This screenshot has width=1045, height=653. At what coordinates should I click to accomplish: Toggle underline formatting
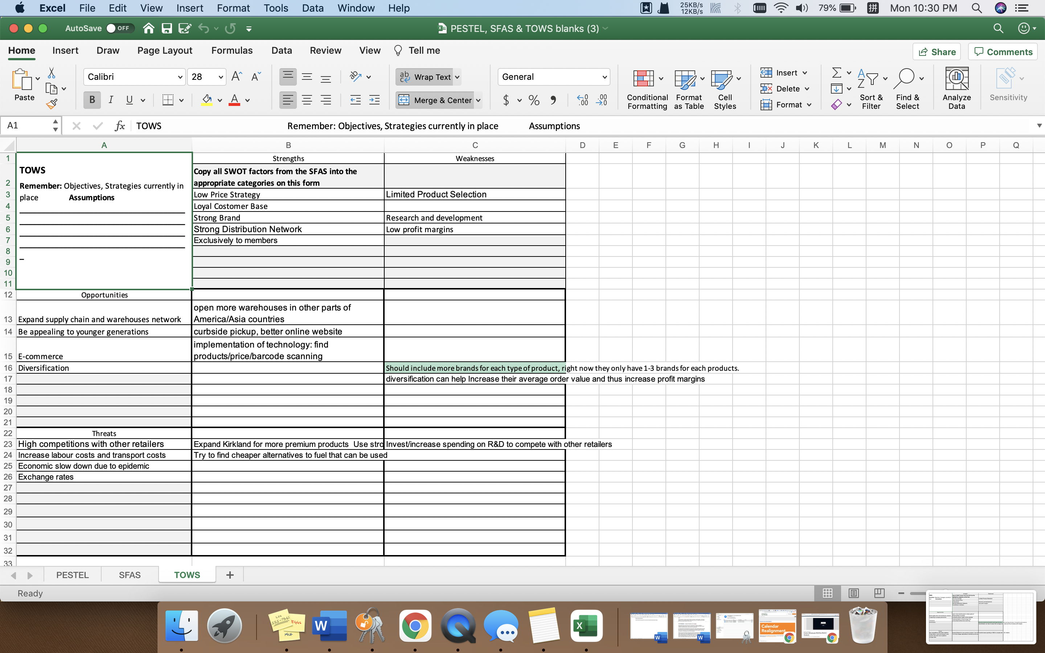[129, 100]
